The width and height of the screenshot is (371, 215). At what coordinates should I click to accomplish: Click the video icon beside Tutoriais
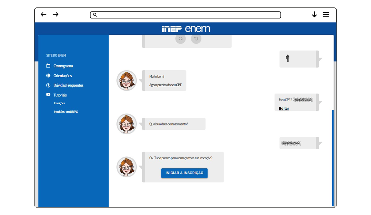click(48, 94)
